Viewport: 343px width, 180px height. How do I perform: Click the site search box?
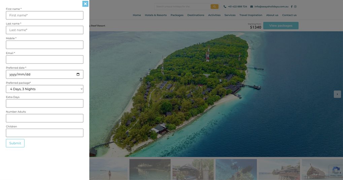pyautogui.click(x=182, y=7)
